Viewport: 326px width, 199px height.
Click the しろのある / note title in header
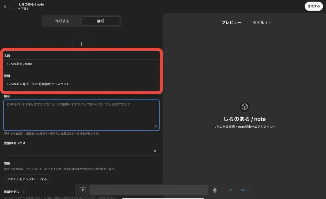(31, 4)
